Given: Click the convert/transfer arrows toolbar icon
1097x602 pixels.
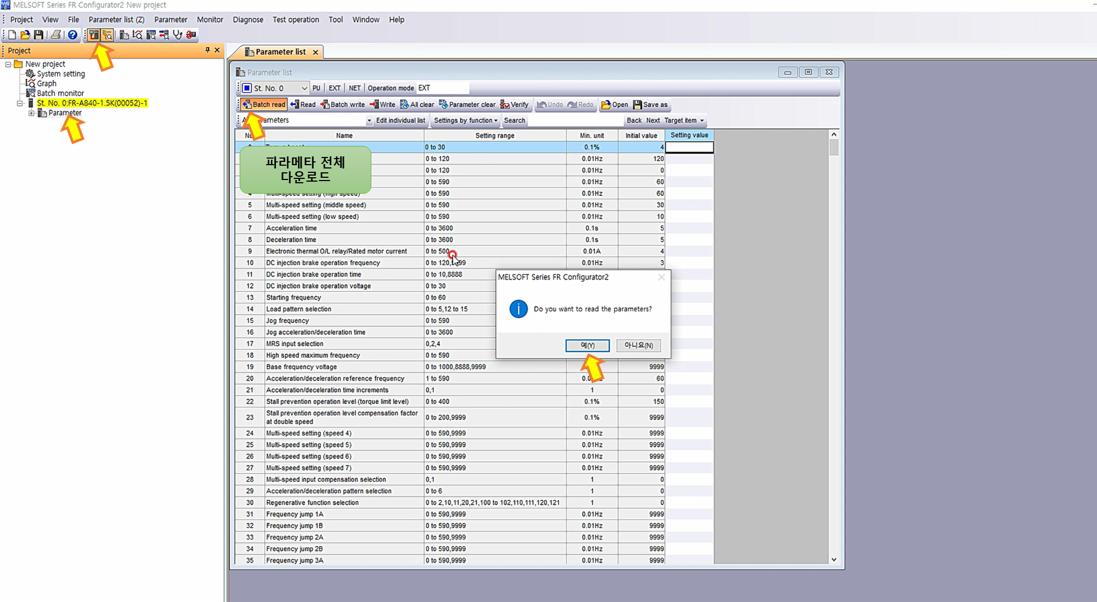Looking at the screenshot, I should (164, 35).
